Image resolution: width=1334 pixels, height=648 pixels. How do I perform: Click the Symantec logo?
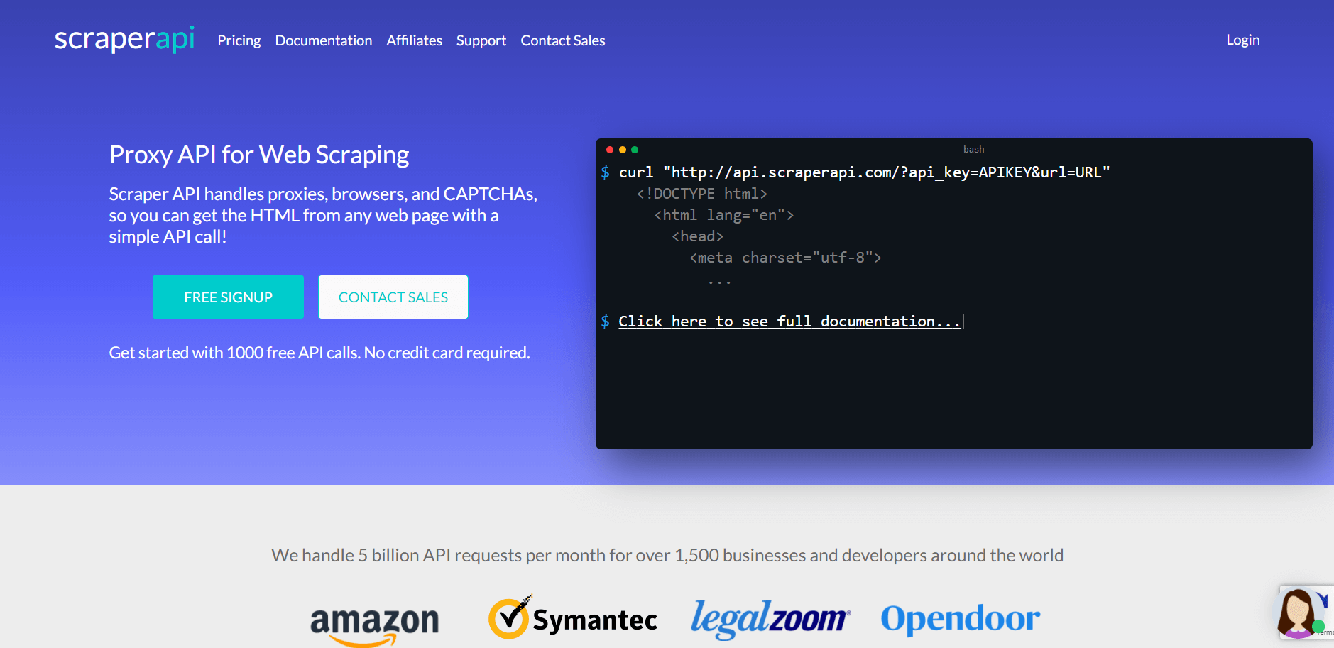pos(572,619)
